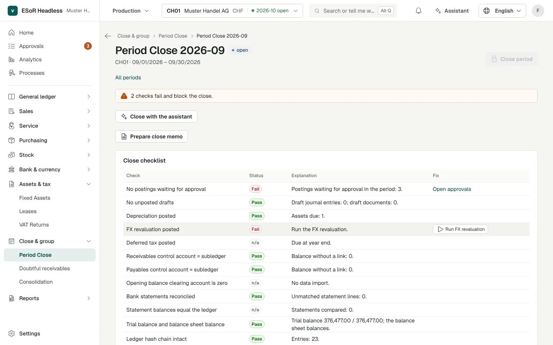Open the Assistant panel
Image resolution: width=553 pixels, height=345 pixels.
click(x=452, y=11)
